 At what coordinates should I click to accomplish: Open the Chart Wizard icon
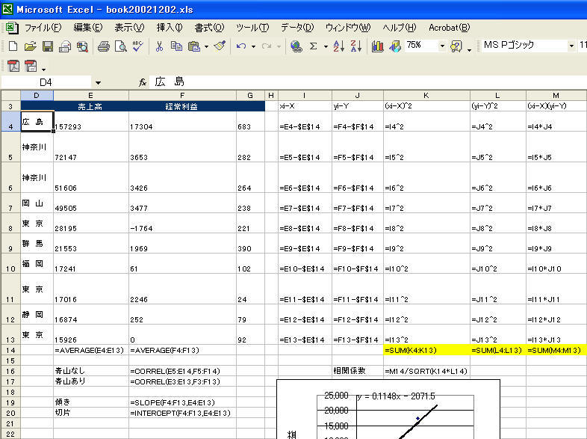coord(378,46)
